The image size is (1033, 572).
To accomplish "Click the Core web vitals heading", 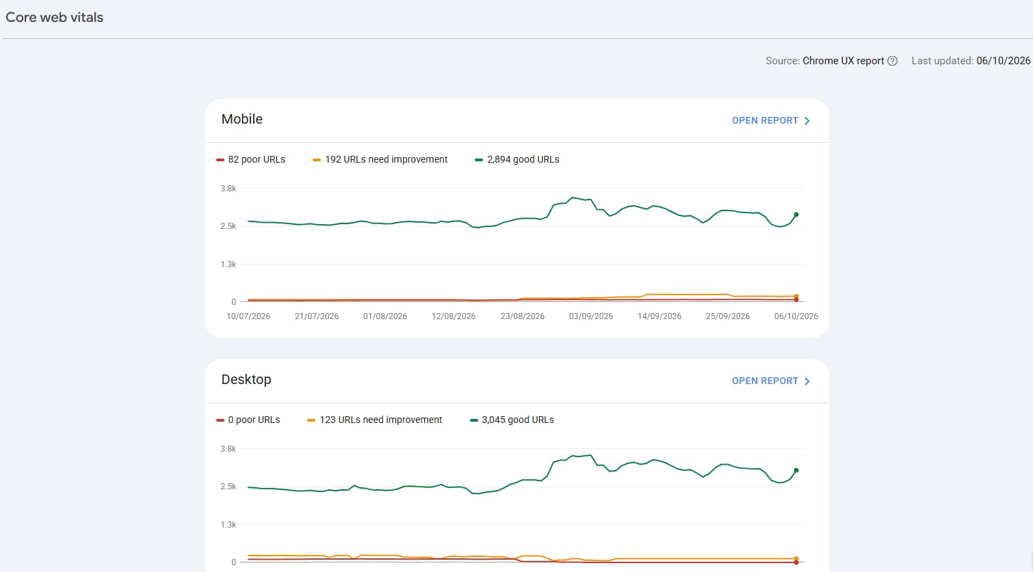I will click(x=55, y=17).
